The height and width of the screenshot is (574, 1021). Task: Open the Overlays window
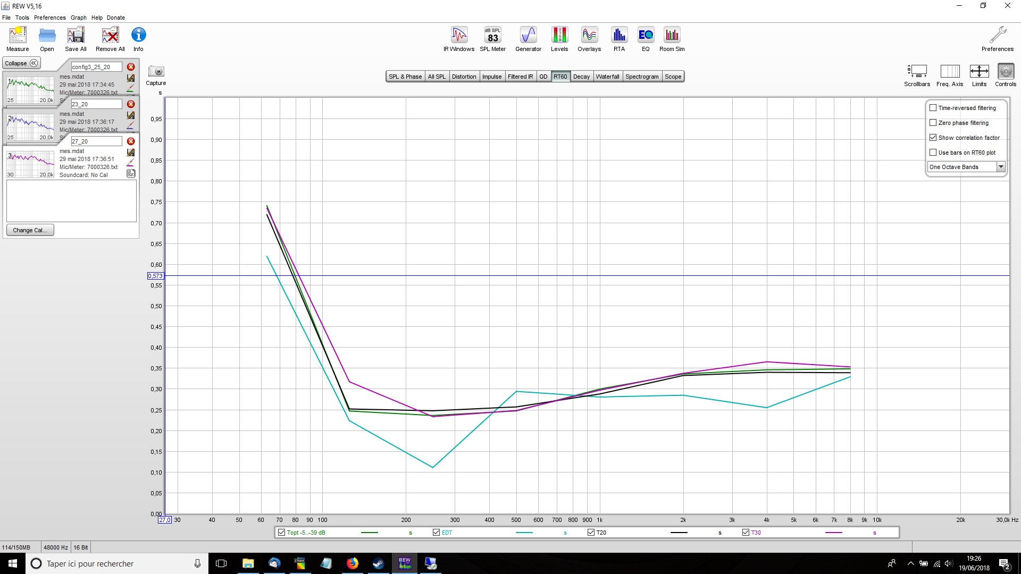click(x=589, y=39)
